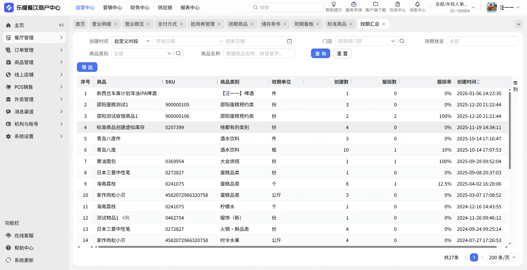Click the 帮助提示 lightbulb icon
This screenshot has width=527, height=270.
pos(333,4)
